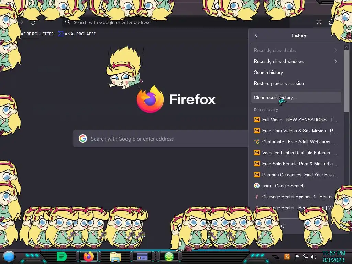
Task: Open Clear recent history dialog
Action: pos(296,97)
